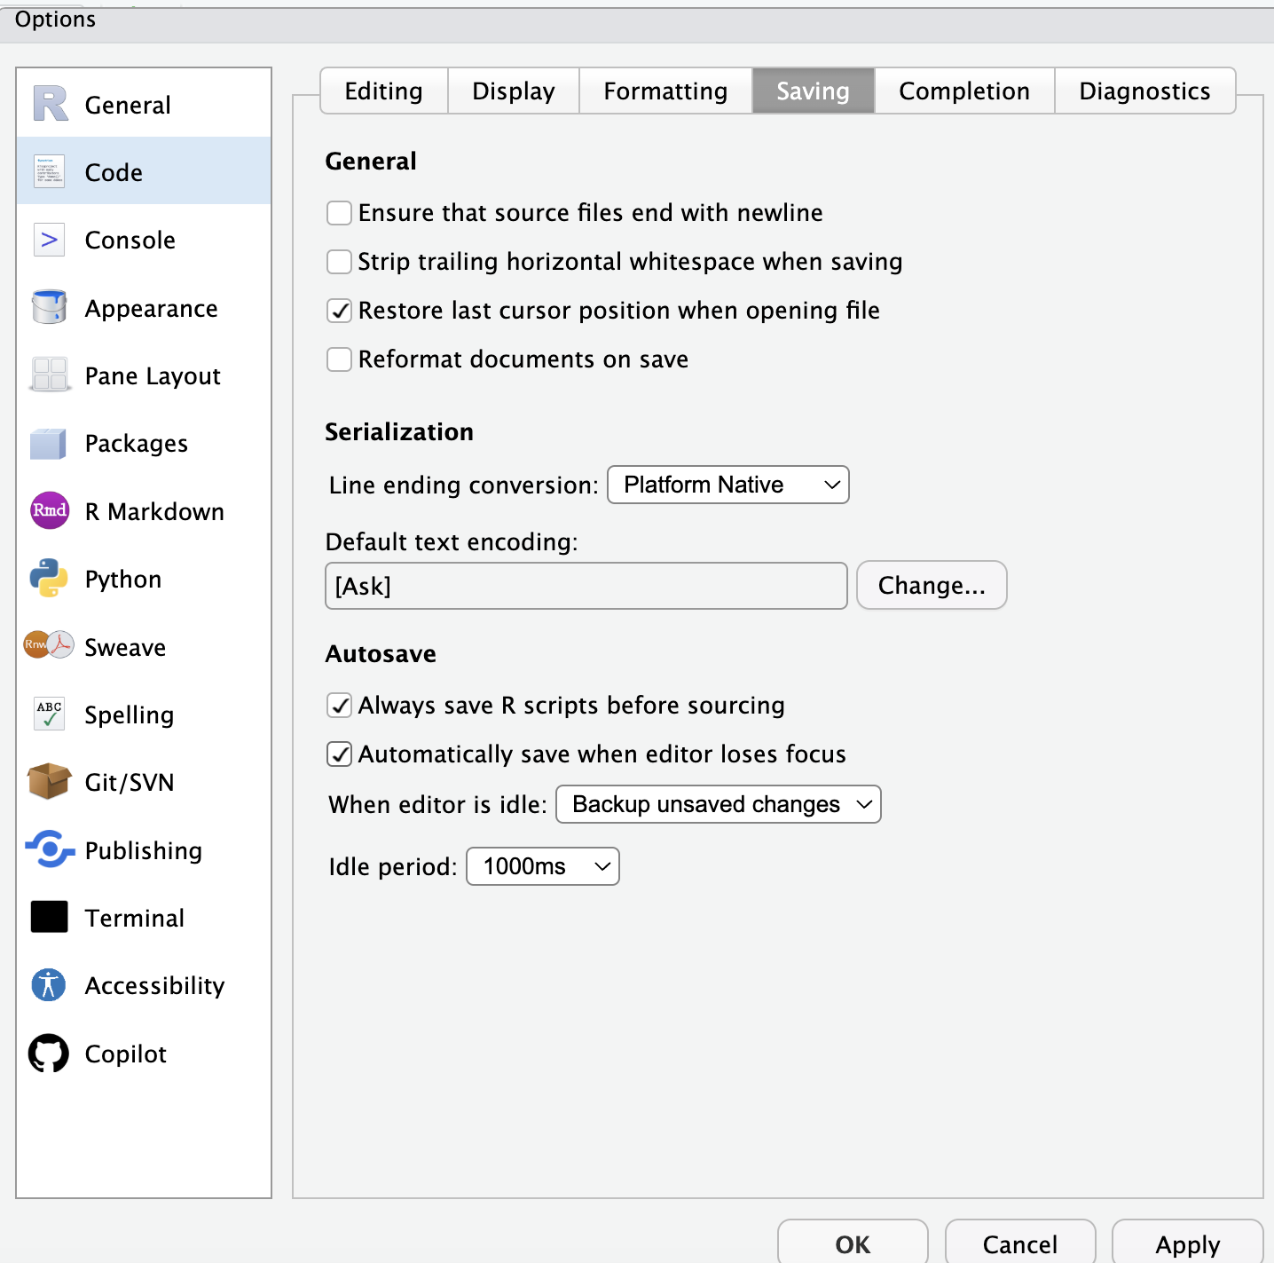The width and height of the screenshot is (1274, 1263).
Task: Enable reformat documents on save
Action: 339,359
